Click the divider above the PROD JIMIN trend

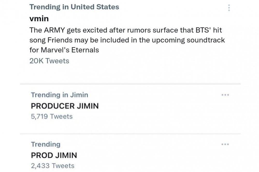coord(130,134)
